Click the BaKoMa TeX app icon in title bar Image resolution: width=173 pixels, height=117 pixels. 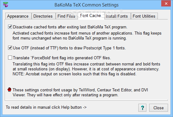[x=6, y=5]
